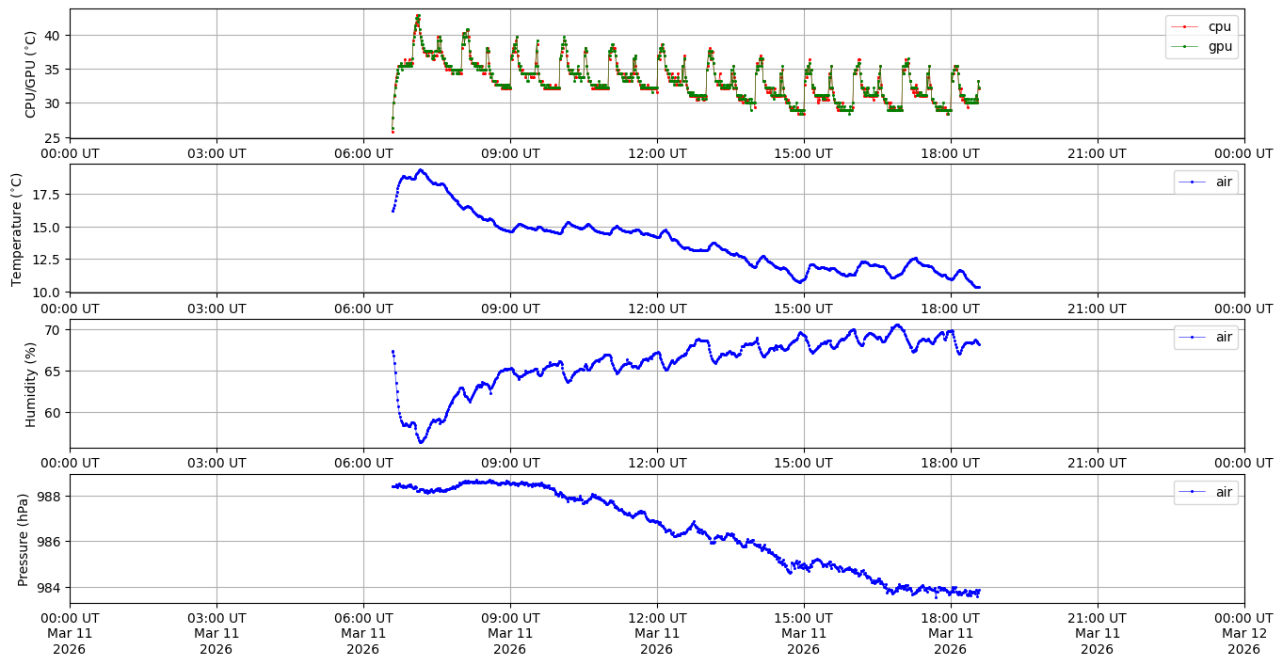Click the 988 tick on Pressure axis
The width and height of the screenshot is (1283, 665).
[x=51, y=496]
